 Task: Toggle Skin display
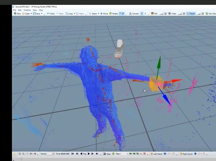tap(154, 13)
